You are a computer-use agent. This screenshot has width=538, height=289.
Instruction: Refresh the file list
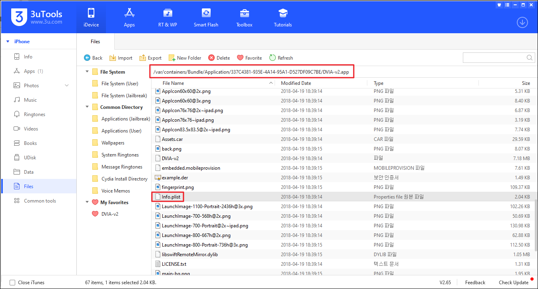(x=281, y=58)
